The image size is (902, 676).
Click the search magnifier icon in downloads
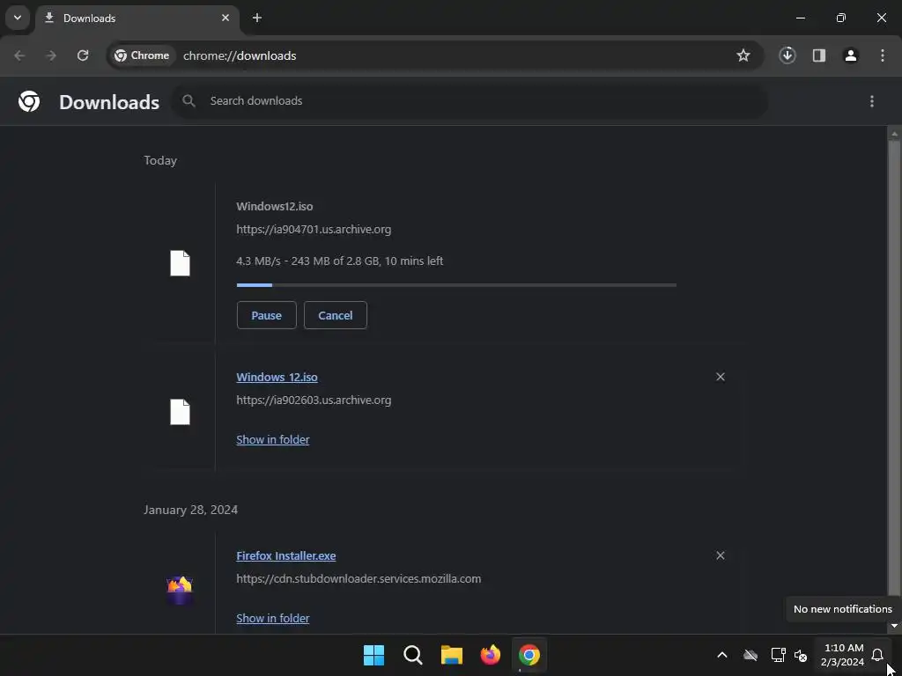click(x=189, y=101)
